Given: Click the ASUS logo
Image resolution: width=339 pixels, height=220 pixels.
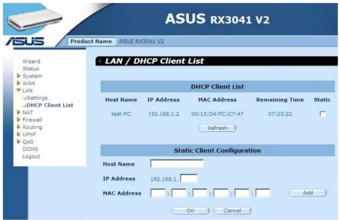Looking at the screenshot, I should point(25,41).
